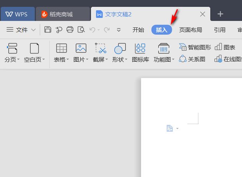
Task: Click the 空白页 blank page icon
Action: point(34,48)
